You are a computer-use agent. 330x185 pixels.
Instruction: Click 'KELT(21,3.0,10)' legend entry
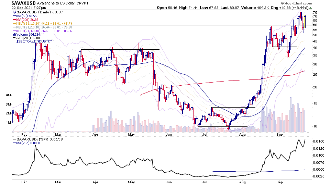(x=44, y=31)
